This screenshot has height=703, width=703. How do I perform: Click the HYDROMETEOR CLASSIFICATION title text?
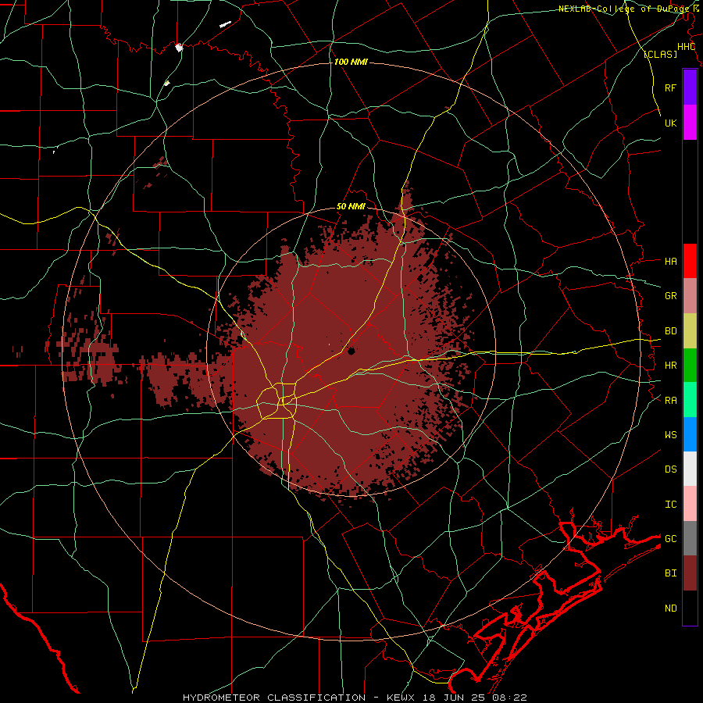274,698
